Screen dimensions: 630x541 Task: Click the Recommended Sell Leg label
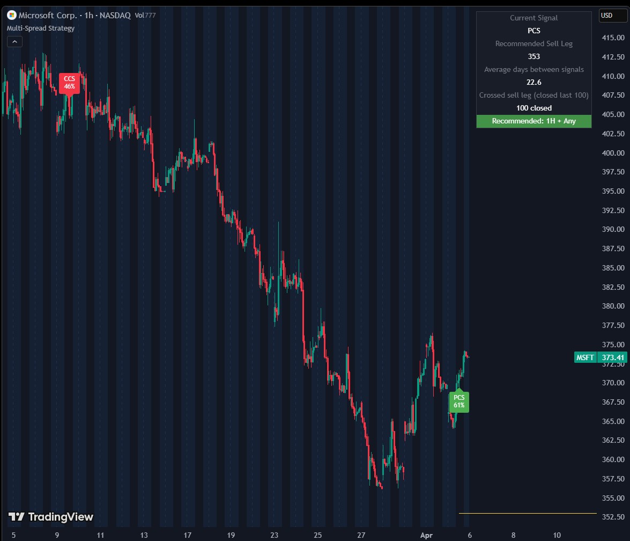coord(533,43)
